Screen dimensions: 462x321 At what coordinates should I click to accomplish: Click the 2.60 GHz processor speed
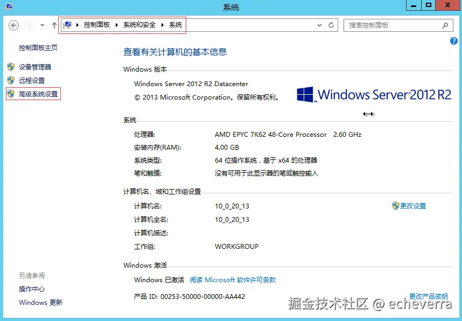point(347,135)
